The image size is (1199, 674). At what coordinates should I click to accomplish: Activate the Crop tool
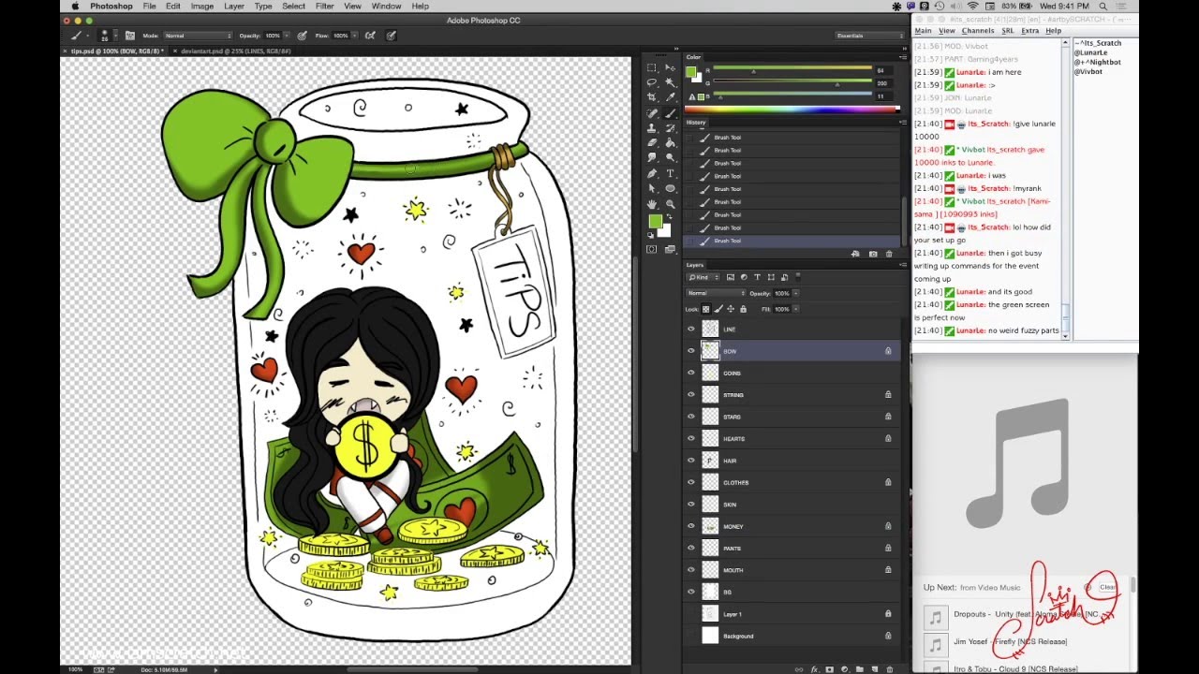(x=653, y=95)
